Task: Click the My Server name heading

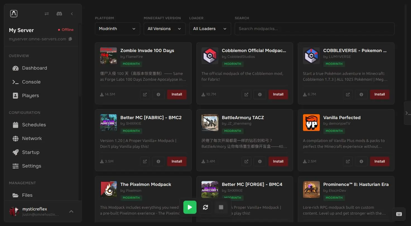Action: [21, 30]
